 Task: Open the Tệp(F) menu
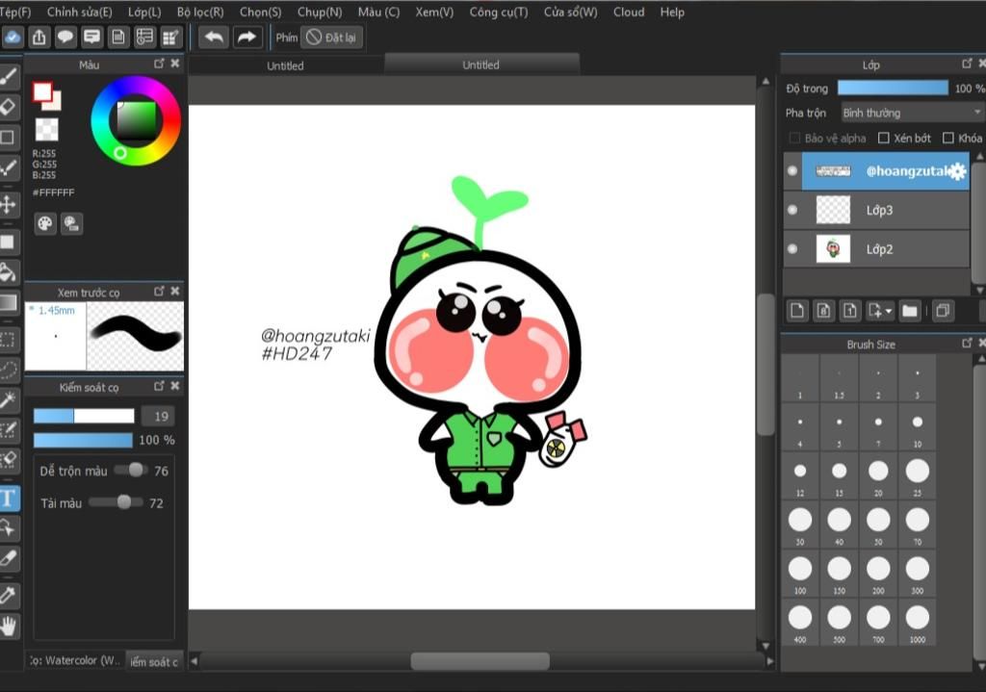(x=15, y=12)
